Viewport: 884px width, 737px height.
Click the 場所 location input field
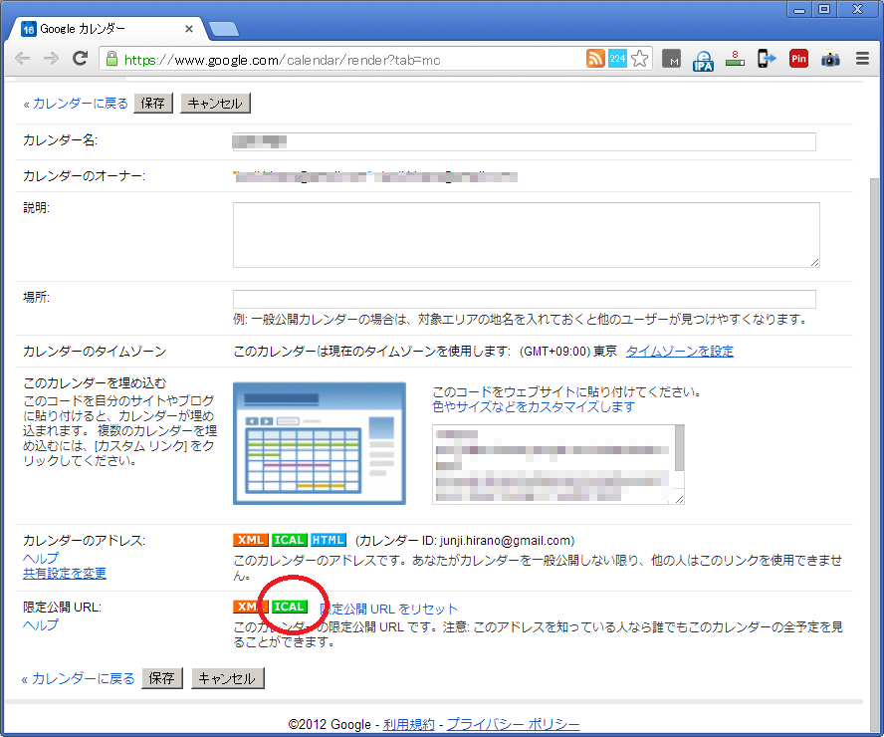click(525, 299)
